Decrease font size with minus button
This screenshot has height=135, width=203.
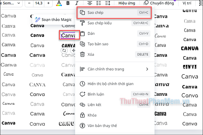(29, 3)
